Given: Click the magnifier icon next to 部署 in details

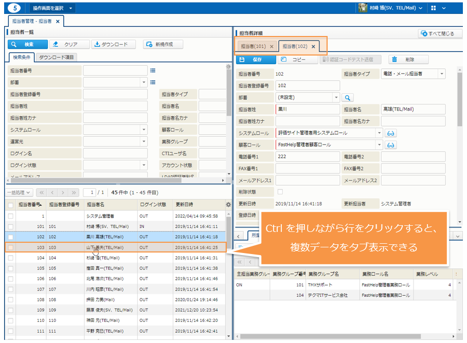Looking at the screenshot, I should pos(348,97).
